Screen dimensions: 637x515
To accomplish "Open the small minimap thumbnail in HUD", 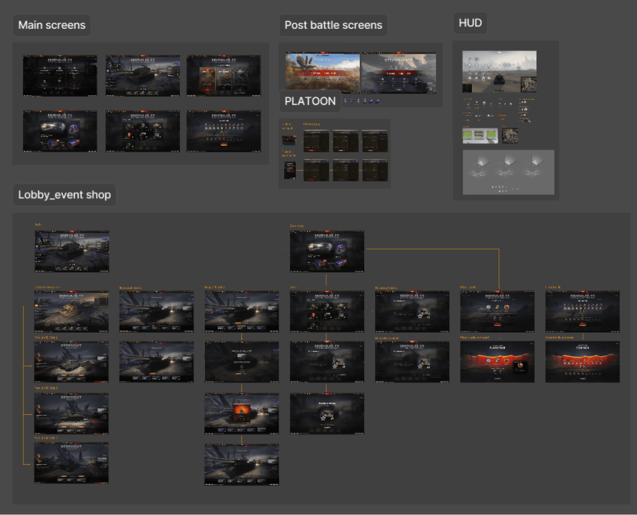I will point(510,135).
